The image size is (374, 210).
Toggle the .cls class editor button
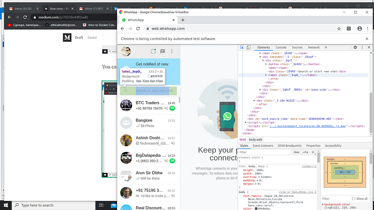pyautogui.click(x=305, y=152)
